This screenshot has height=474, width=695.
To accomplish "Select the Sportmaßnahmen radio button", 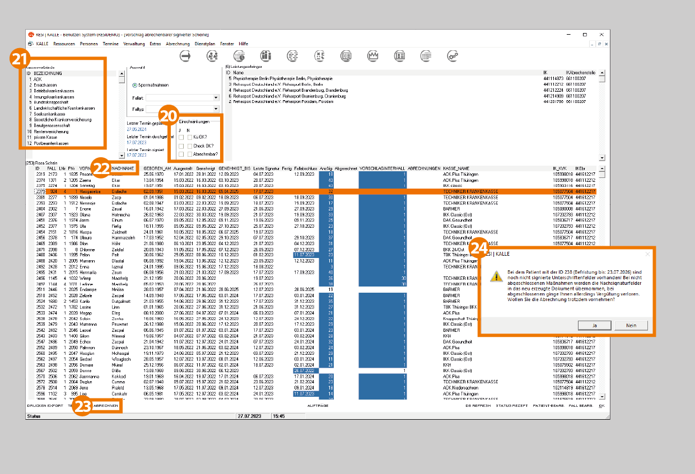I will 135,85.
